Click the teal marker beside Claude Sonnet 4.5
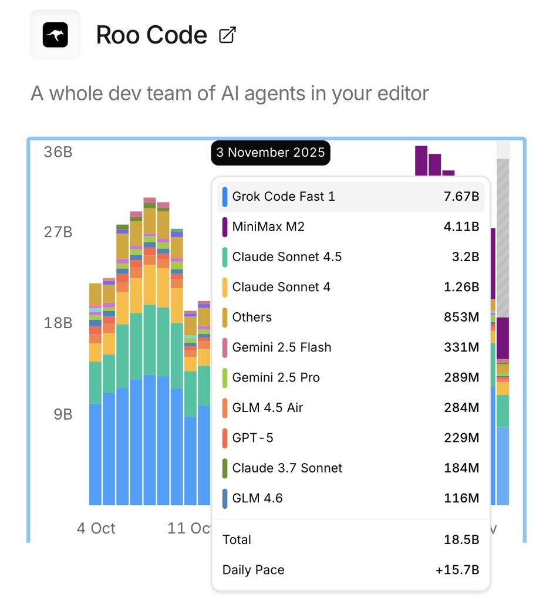Viewport: 553px width, 601px height. pos(225,257)
